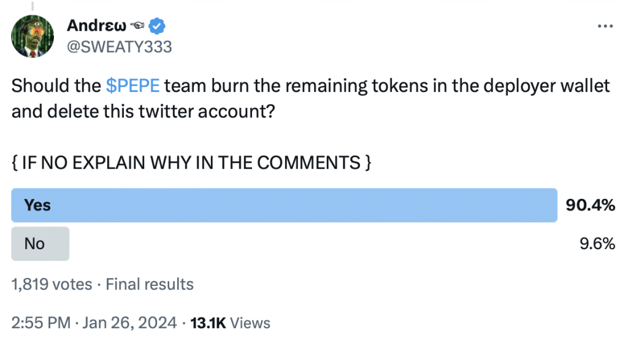Select the Yes poll result bar

[x=284, y=205]
